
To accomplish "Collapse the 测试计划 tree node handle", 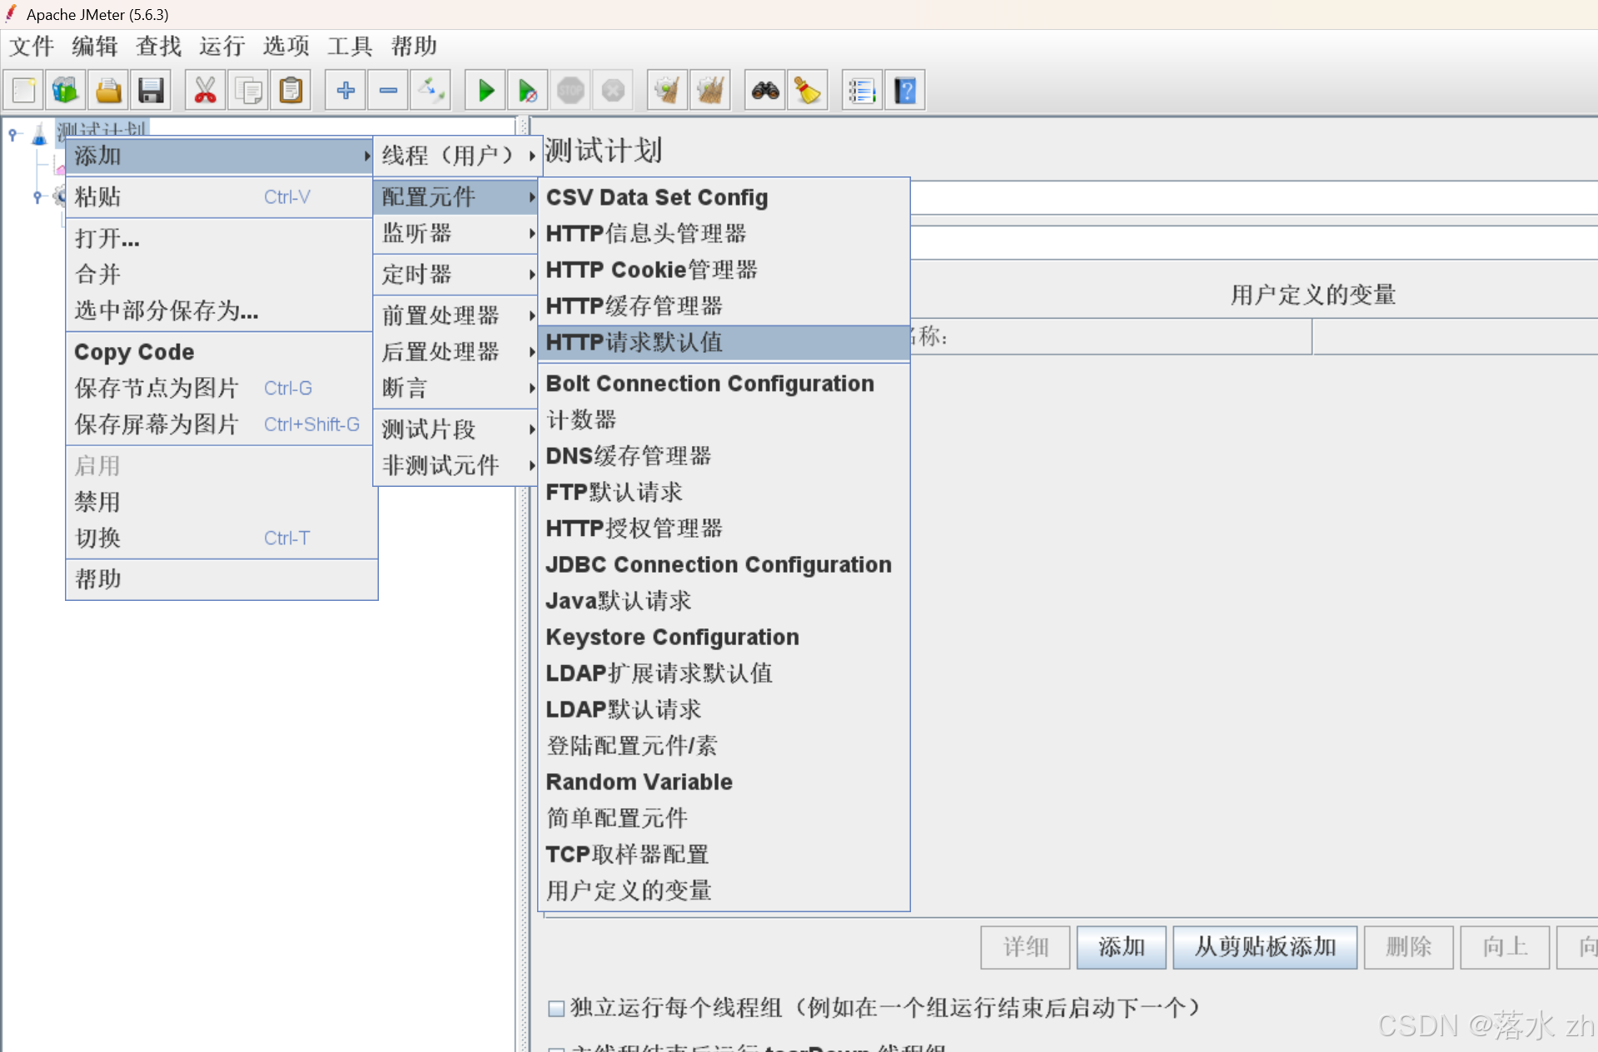I will pyautogui.click(x=13, y=134).
